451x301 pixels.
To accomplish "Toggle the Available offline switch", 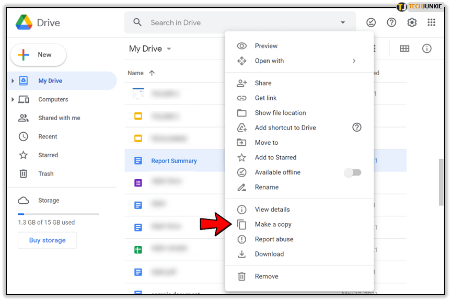I will [353, 172].
